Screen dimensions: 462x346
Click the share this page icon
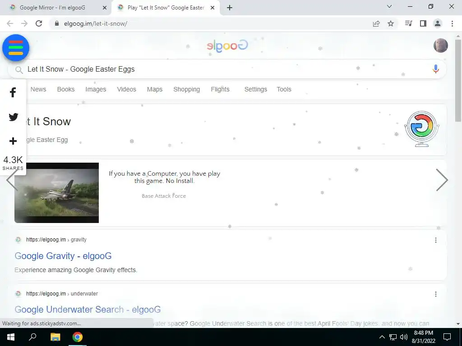376,23
